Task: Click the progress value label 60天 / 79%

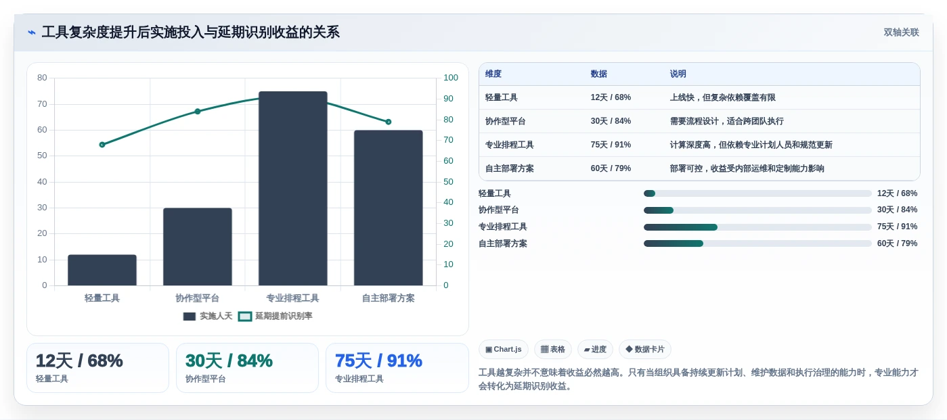Action: point(898,243)
